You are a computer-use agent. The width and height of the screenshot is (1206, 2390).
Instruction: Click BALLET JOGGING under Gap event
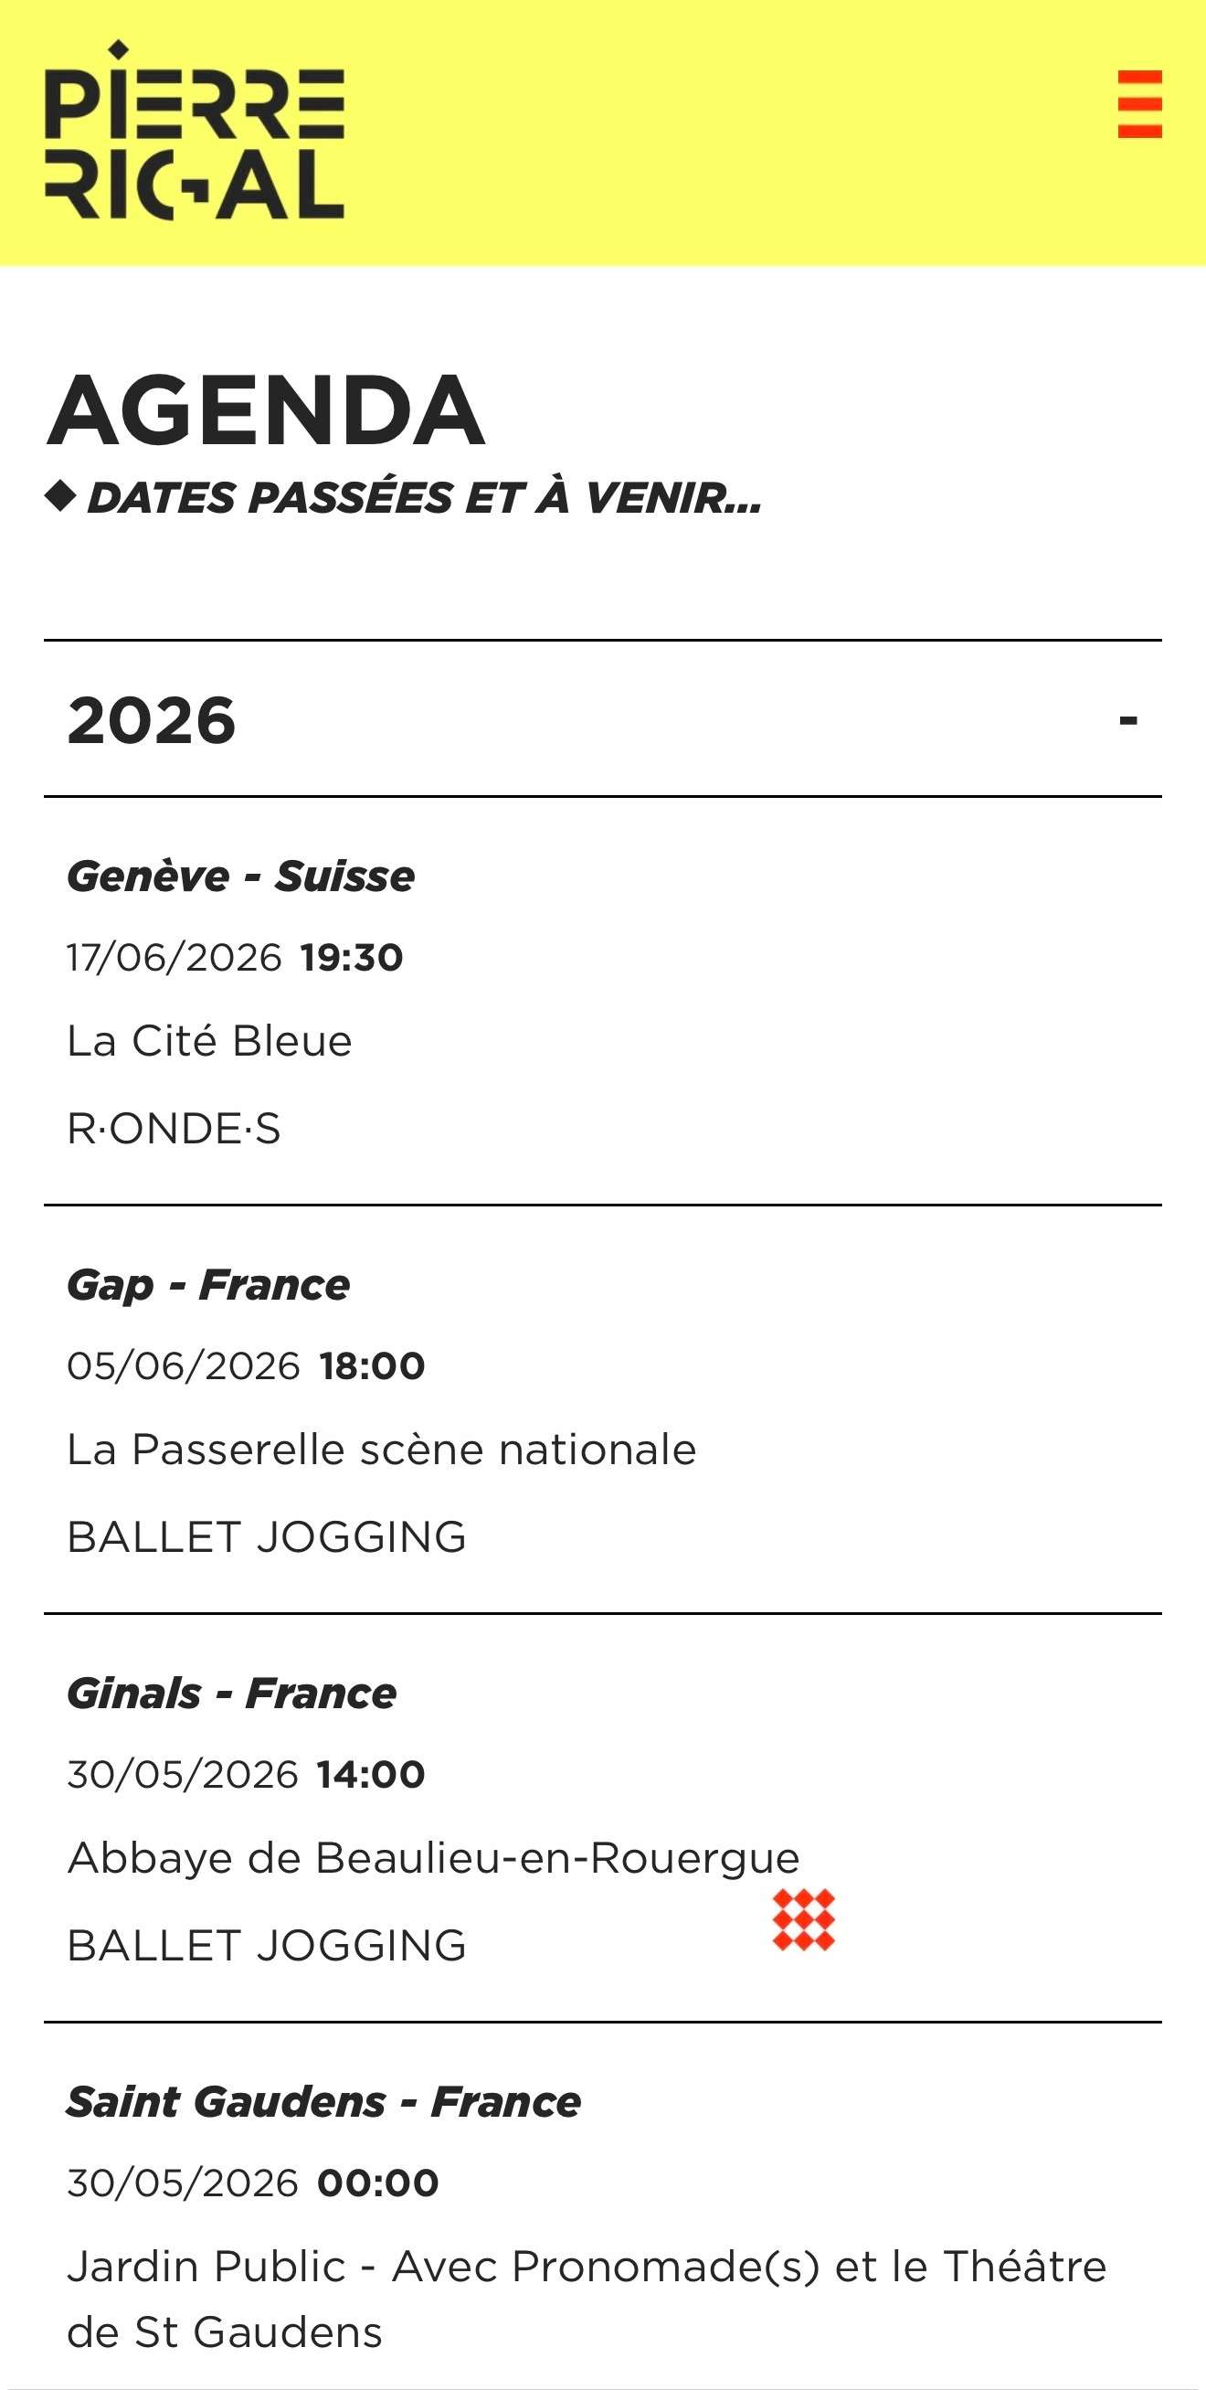click(x=267, y=1537)
